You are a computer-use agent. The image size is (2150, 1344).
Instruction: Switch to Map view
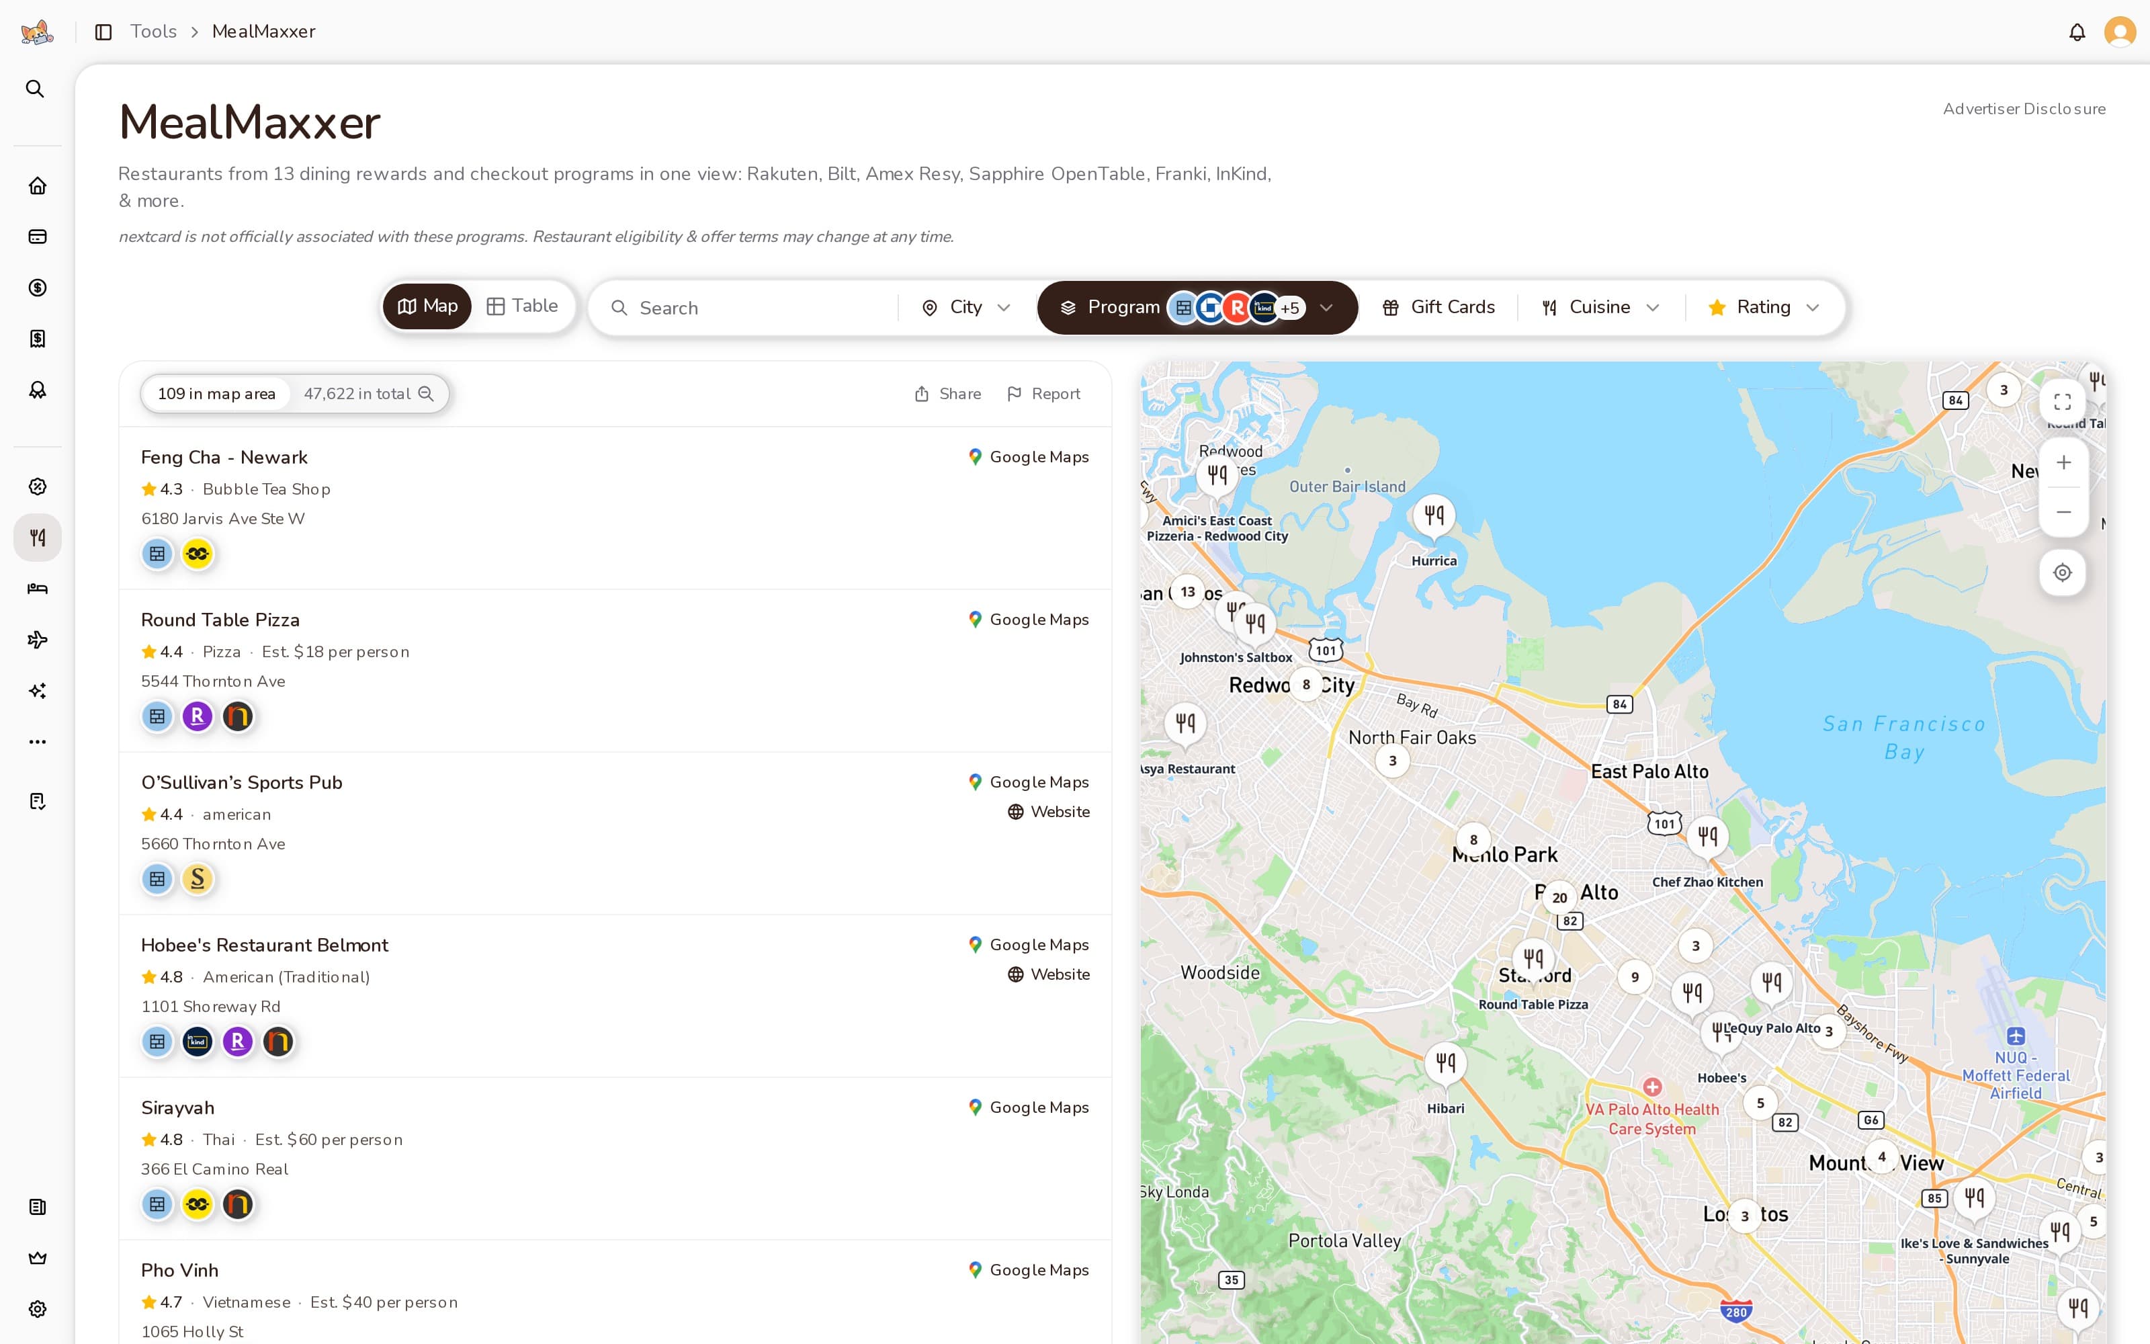[427, 306]
